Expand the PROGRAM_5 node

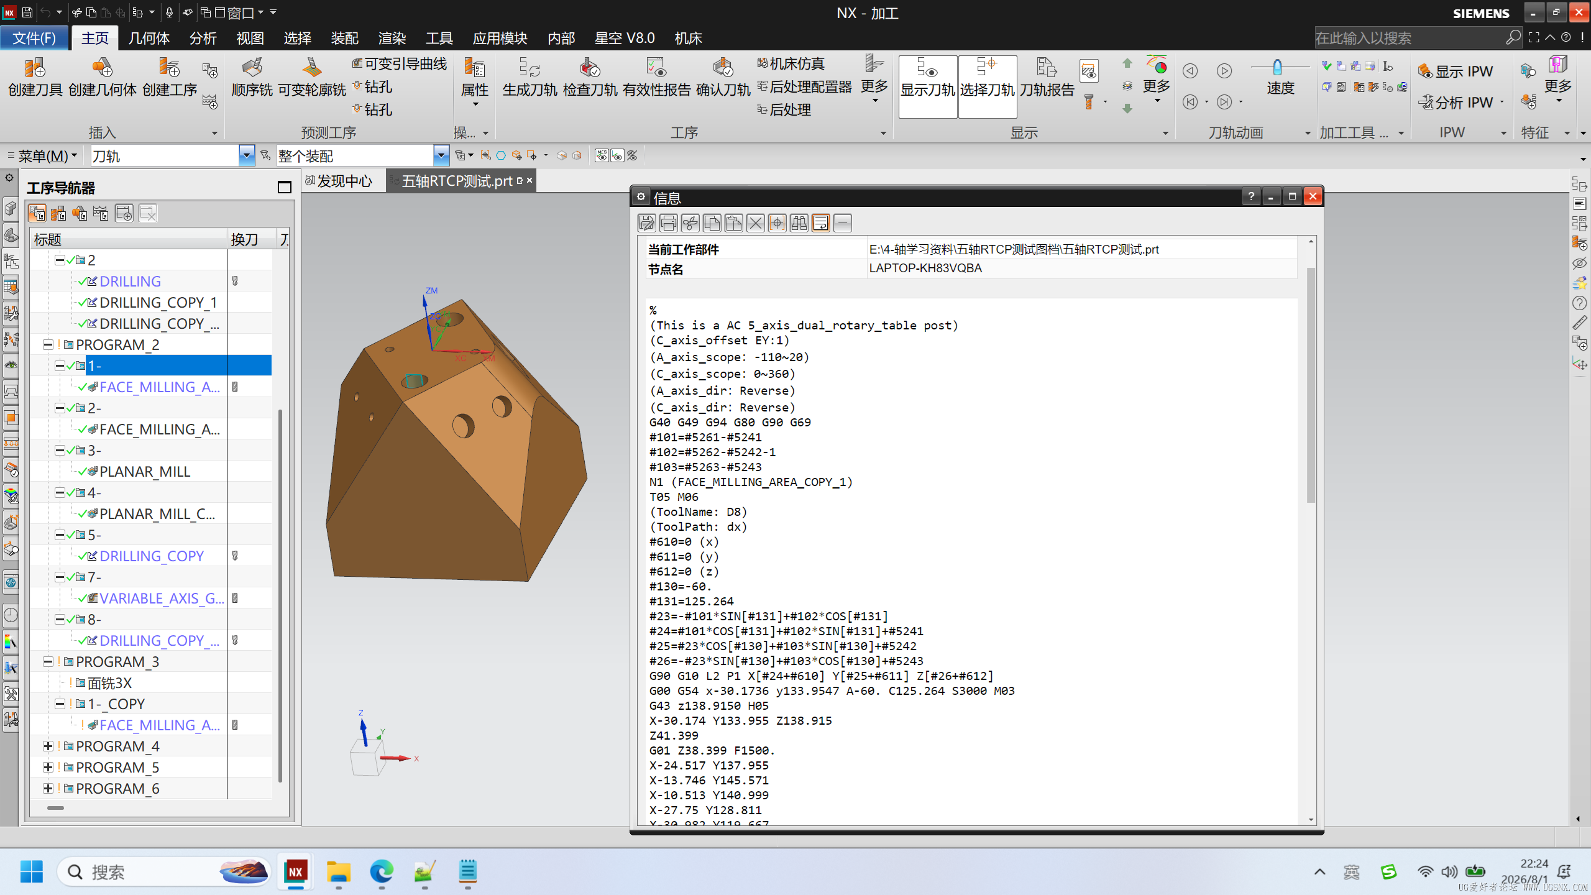pos(48,767)
